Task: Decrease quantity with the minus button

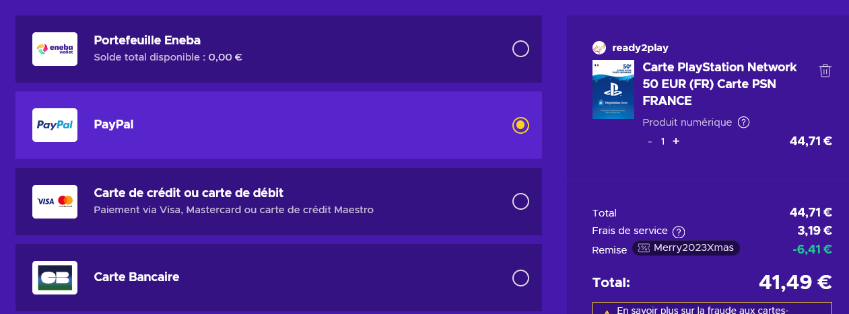Action: (650, 141)
